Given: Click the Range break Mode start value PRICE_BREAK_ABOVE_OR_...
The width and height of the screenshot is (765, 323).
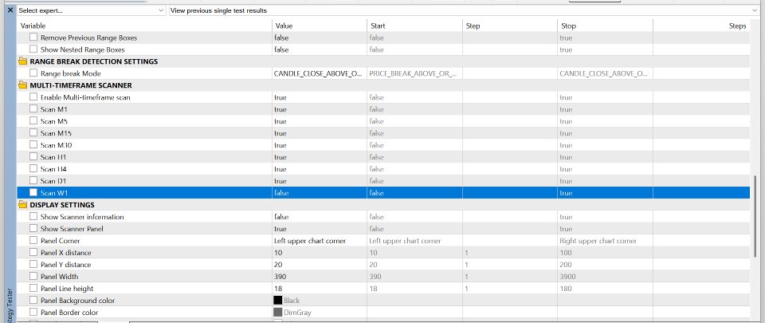Looking at the screenshot, I should point(414,73).
